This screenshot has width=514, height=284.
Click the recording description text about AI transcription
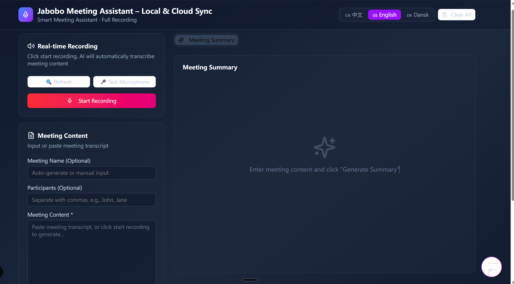pos(91,60)
